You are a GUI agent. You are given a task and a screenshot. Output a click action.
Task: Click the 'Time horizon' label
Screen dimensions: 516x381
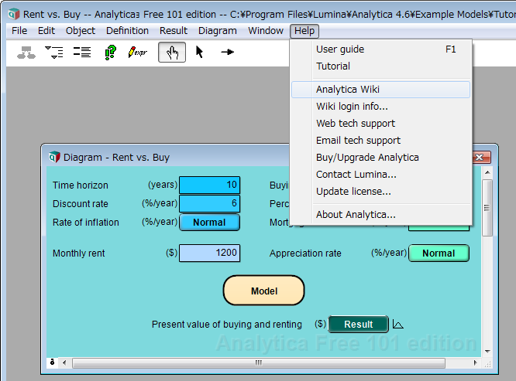point(81,185)
